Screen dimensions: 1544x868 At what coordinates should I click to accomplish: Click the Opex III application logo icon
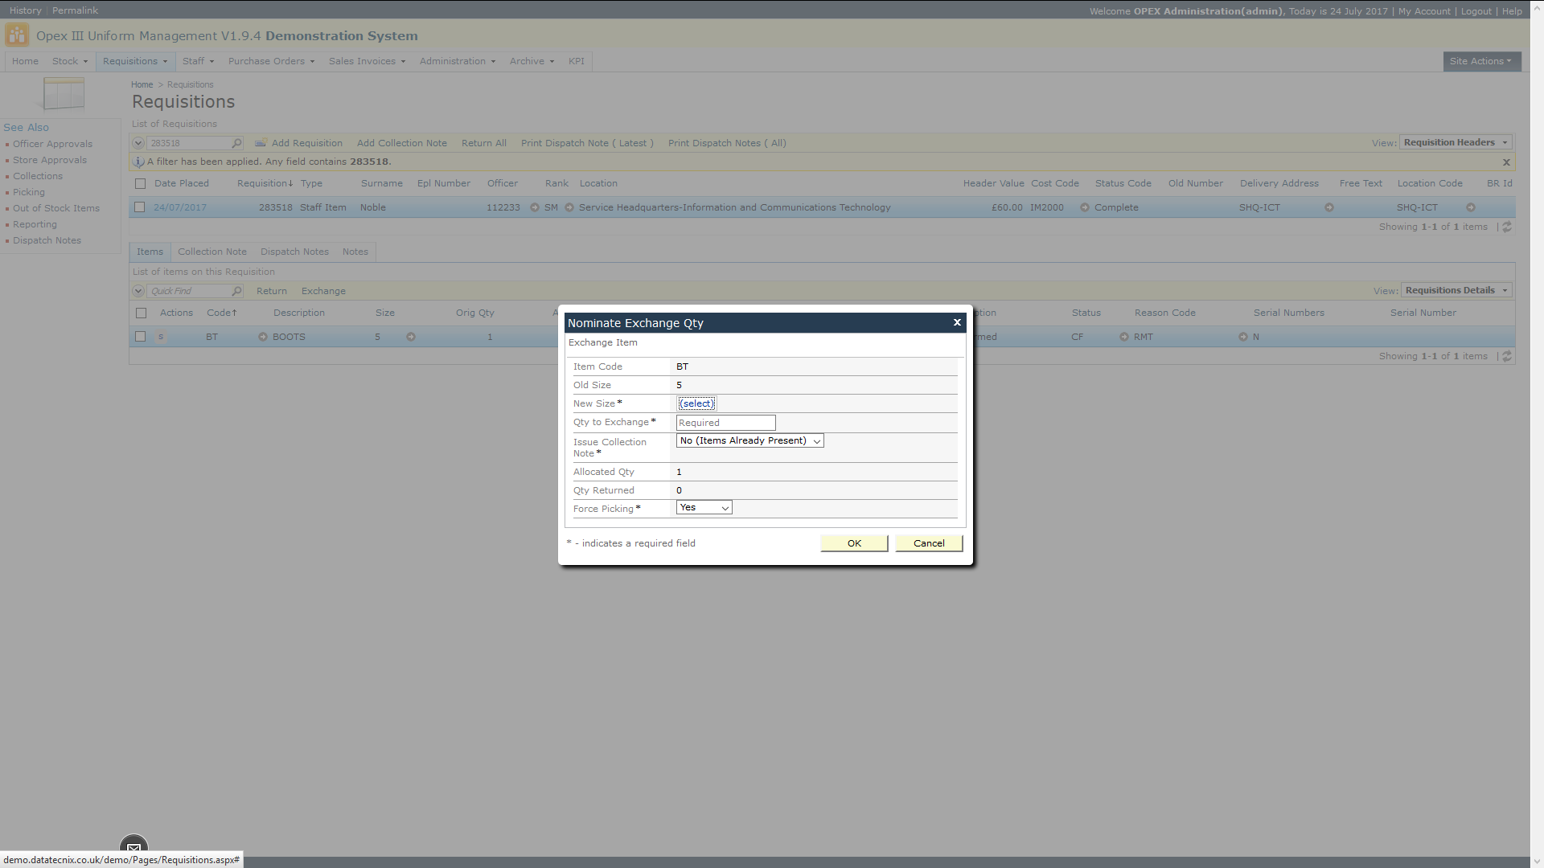tap(17, 35)
